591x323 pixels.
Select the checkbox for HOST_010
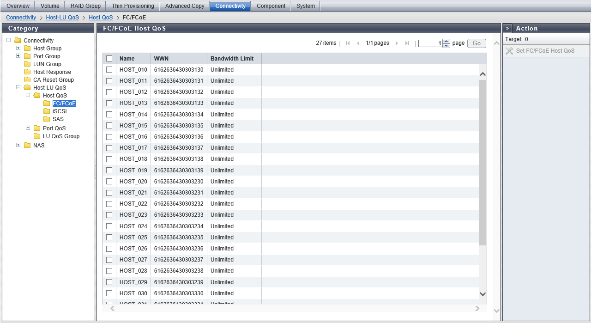click(x=109, y=70)
